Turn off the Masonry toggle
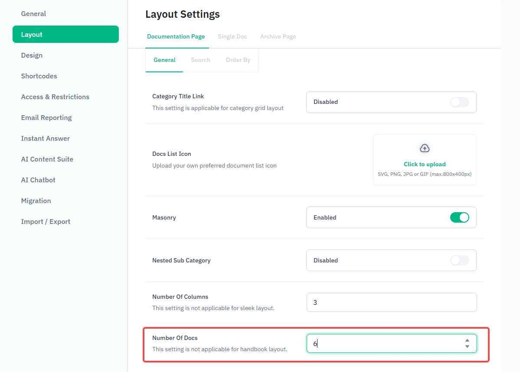Screen dimensions: 520x372 pyautogui.click(x=459, y=217)
